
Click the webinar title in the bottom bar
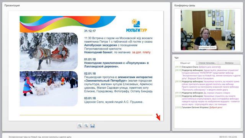point(40,137)
